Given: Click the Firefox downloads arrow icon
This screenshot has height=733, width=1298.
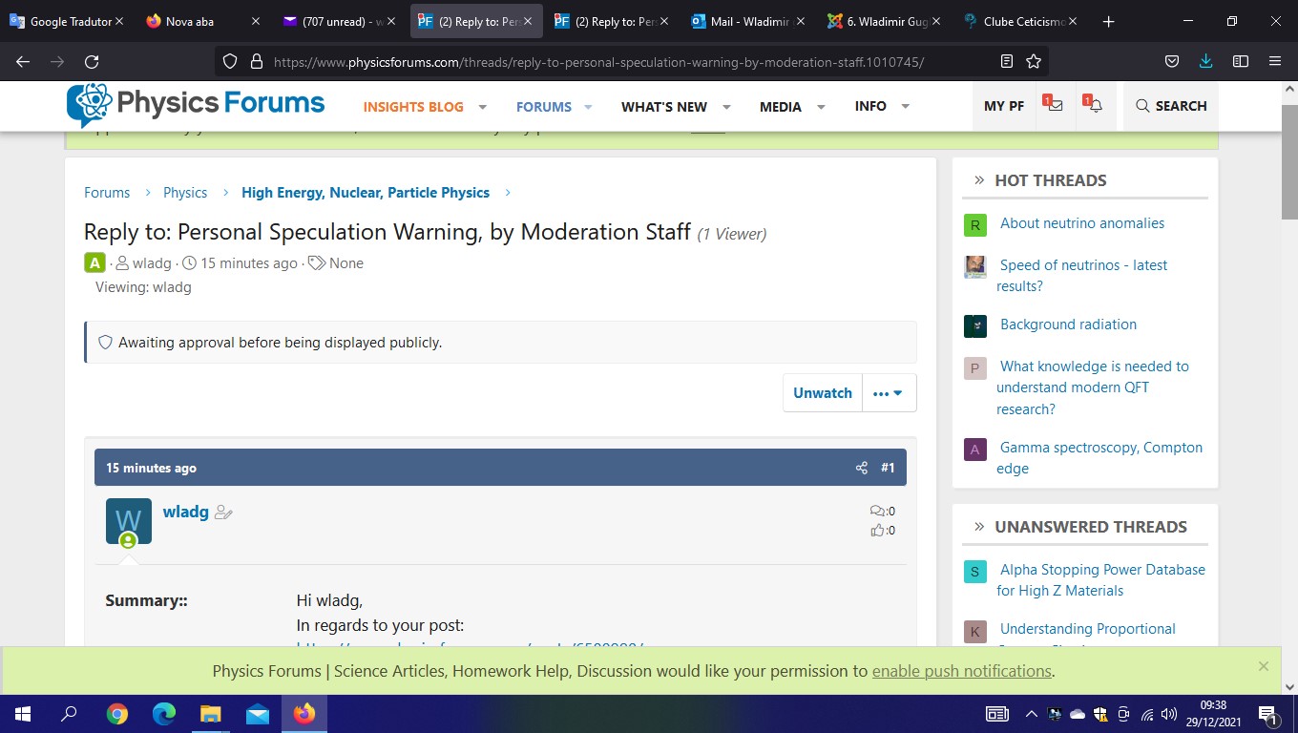Looking at the screenshot, I should point(1205,62).
